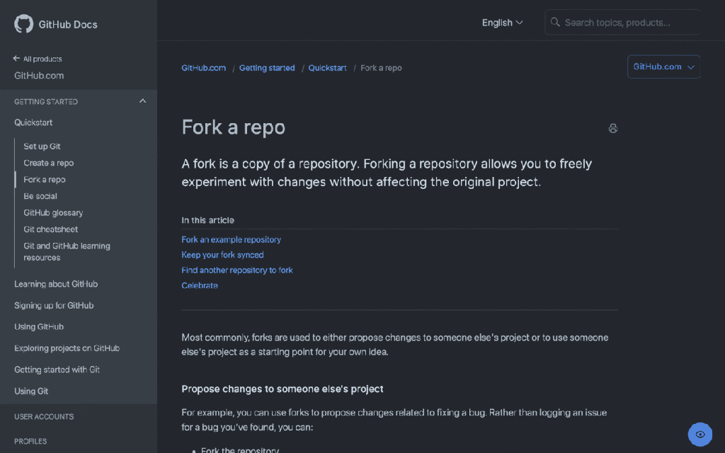This screenshot has height=453, width=725.
Task: Click the print page icon
Action: pos(613,128)
